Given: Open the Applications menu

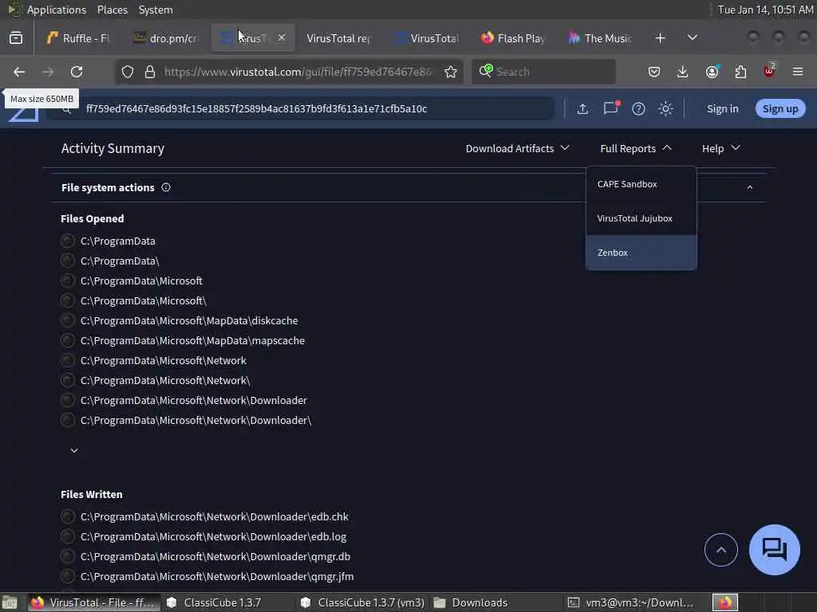Looking at the screenshot, I should tap(57, 10).
